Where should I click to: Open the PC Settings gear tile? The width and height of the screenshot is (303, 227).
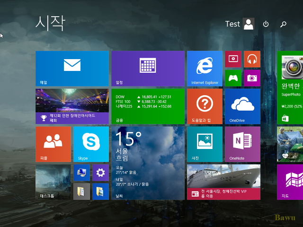[100, 173]
